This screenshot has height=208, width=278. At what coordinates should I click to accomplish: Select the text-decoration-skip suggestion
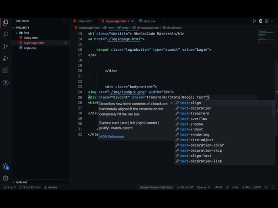(224, 150)
